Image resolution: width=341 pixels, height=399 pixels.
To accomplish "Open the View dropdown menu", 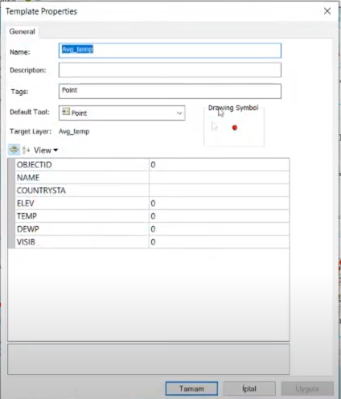I will [46, 150].
